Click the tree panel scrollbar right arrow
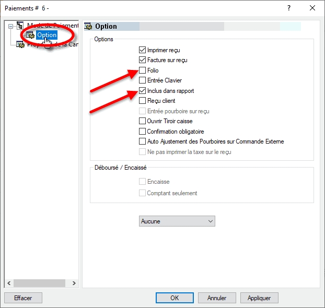 point(74,283)
